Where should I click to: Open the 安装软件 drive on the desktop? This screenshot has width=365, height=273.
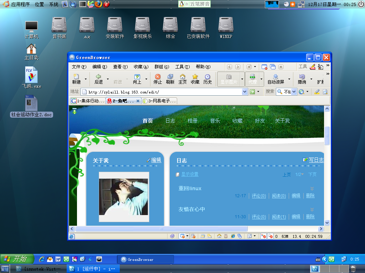115,28
